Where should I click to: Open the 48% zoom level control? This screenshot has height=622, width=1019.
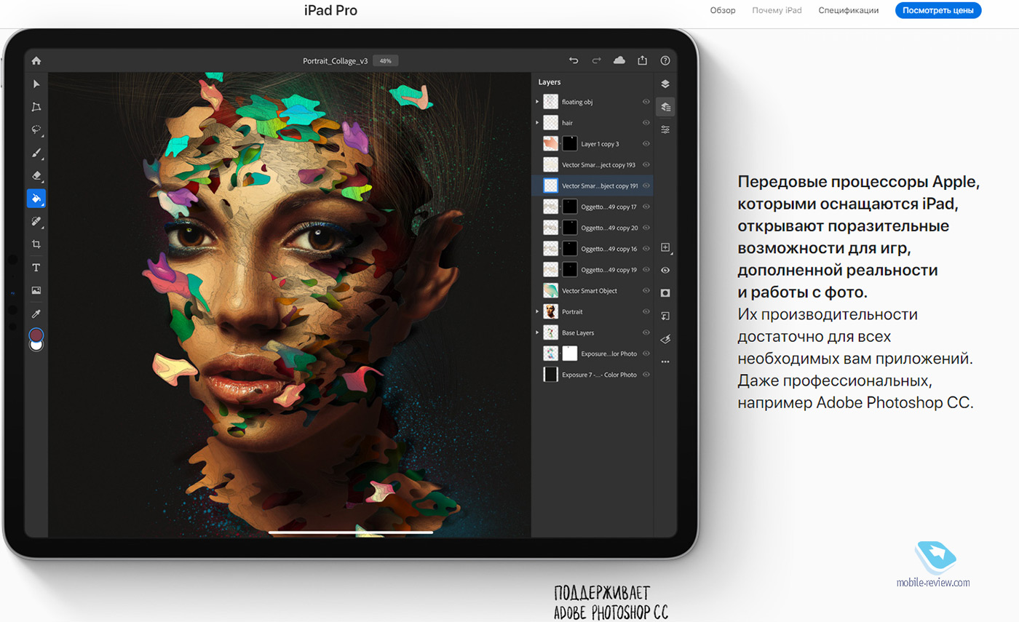(386, 61)
